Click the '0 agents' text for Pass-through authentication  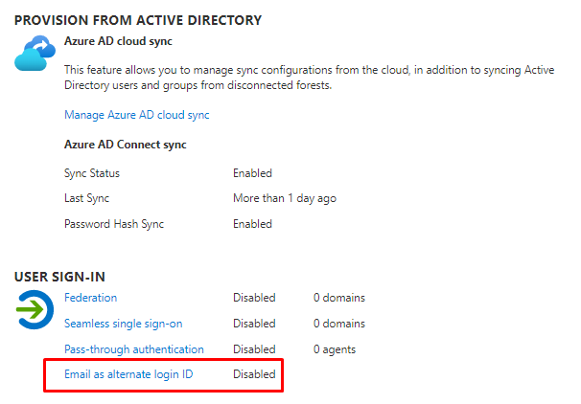[336, 349]
